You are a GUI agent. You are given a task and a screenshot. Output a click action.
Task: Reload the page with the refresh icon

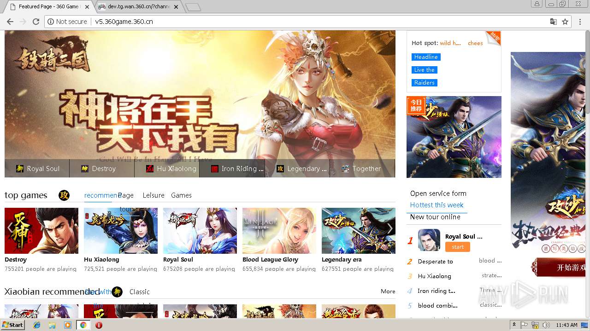click(36, 22)
